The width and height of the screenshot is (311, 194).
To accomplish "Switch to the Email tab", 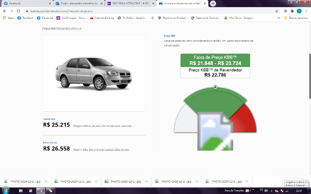I will coord(79,3).
